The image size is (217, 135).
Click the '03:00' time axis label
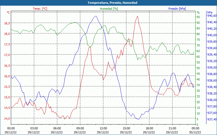coord(34,129)
